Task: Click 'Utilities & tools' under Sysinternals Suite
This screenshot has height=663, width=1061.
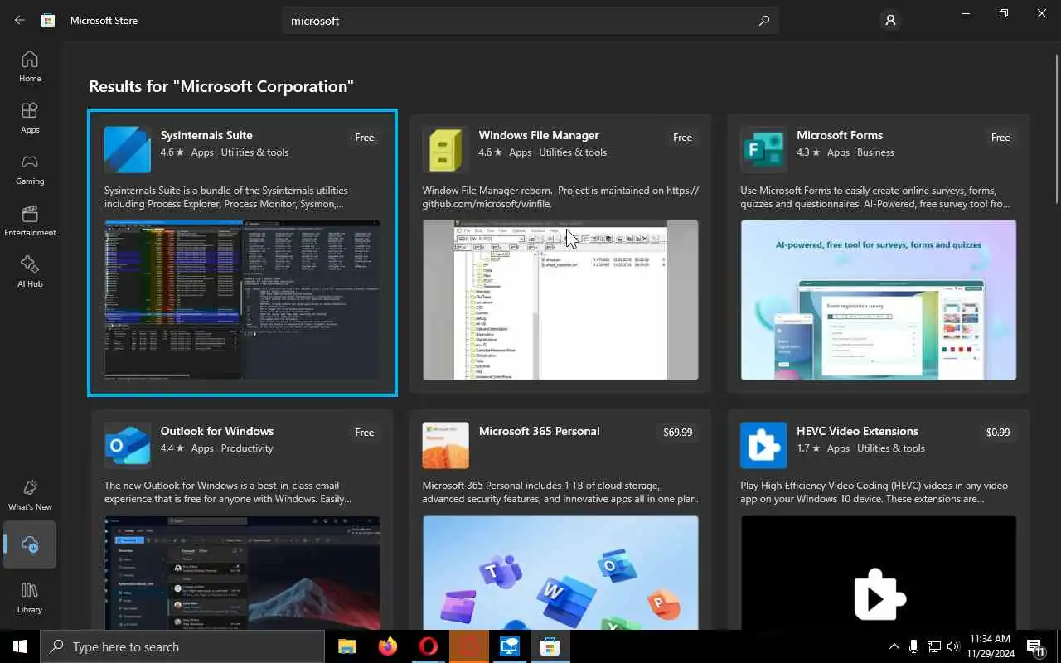Action: coord(254,152)
